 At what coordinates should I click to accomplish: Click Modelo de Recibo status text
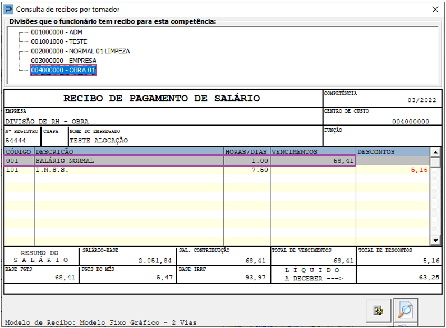100,322
